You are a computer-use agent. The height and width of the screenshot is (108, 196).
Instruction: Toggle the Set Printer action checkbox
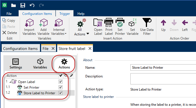pyautogui.click(x=61, y=87)
